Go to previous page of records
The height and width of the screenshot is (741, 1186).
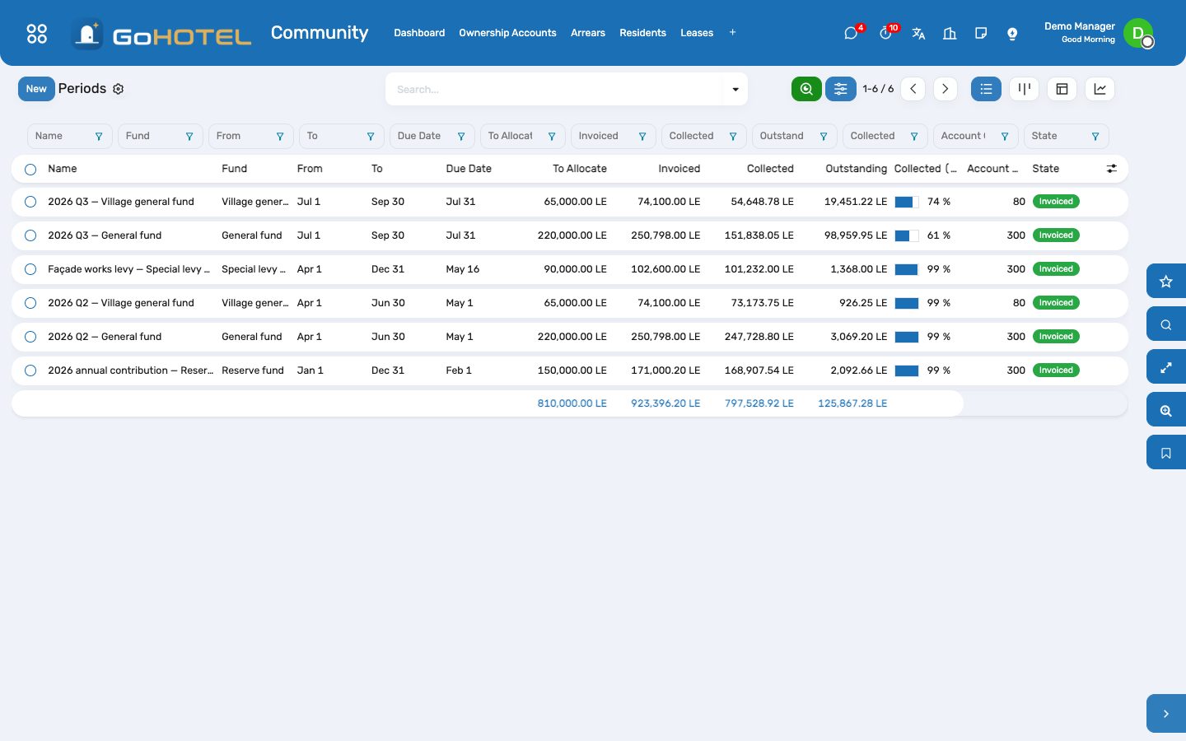(913, 89)
